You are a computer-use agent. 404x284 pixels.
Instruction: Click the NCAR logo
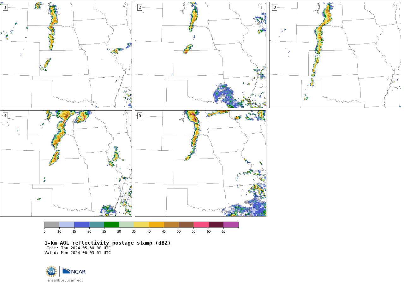tap(74, 271)
